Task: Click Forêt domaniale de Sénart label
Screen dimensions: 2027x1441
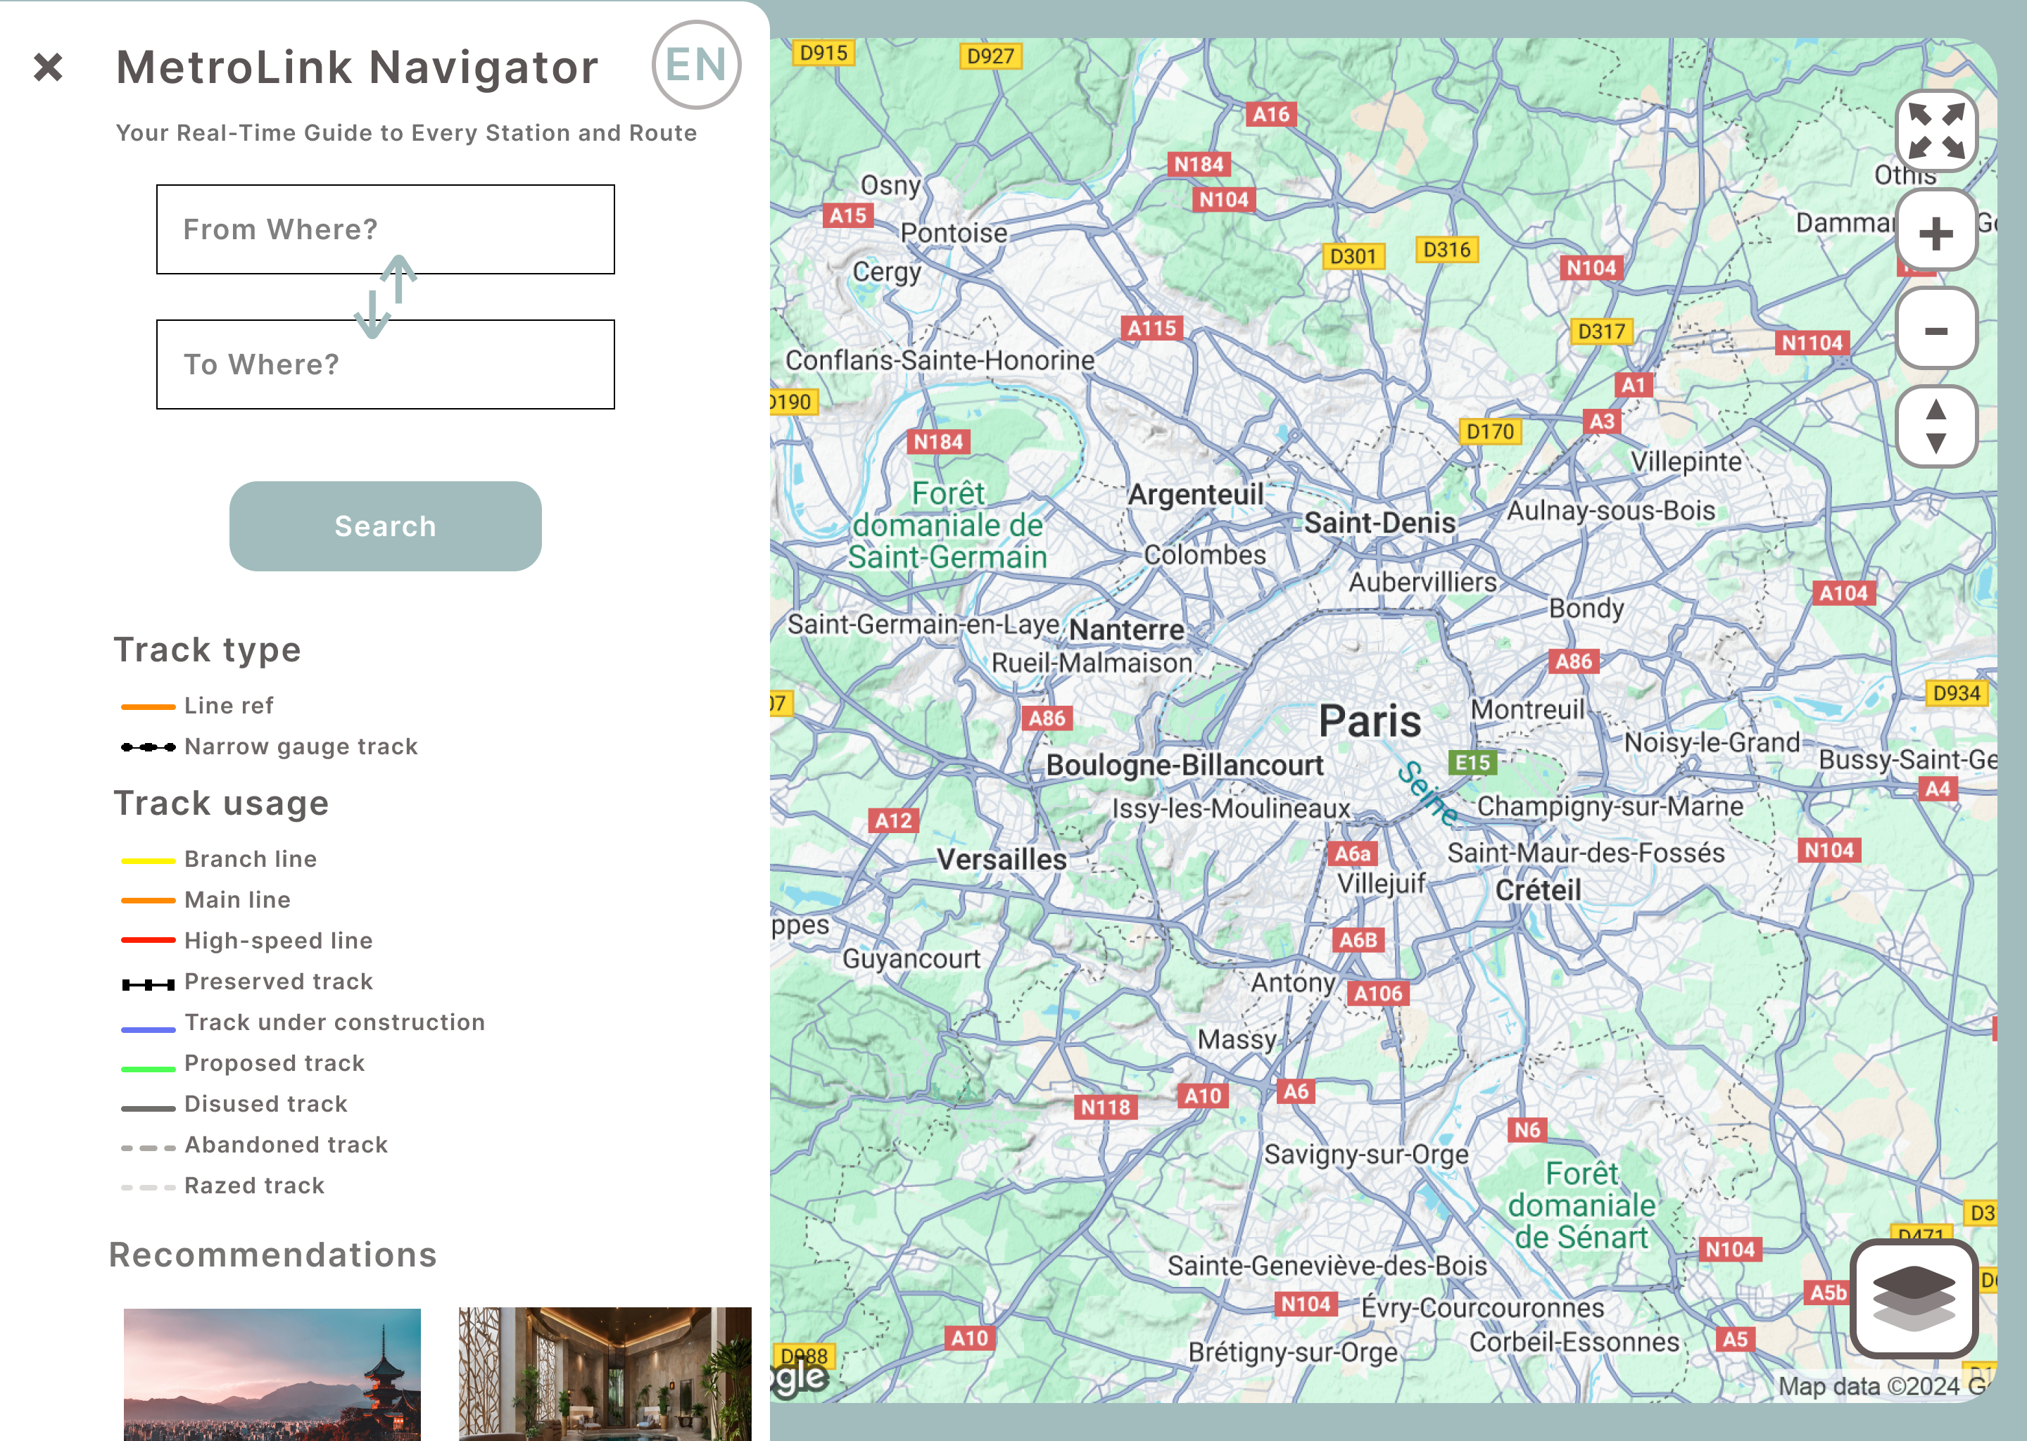Action: [1582, 1205]
